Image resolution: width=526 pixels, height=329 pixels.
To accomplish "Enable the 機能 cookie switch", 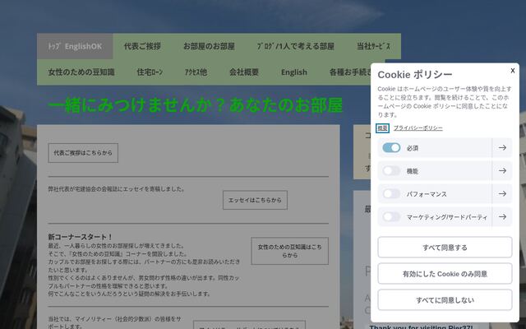I will pyautogui.click(x=391, y=171).
